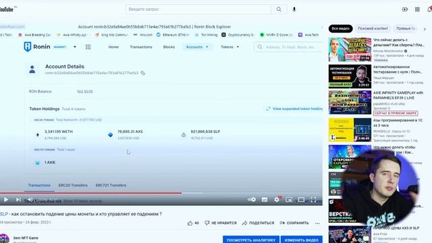Click the YouTube search field
Image resolution: width=432 pixels, height=243 pixels.
(198, 9)
